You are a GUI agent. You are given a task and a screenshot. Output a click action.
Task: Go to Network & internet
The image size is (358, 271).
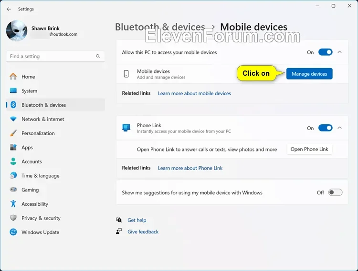pyautogui.click(x=55, y=119)
